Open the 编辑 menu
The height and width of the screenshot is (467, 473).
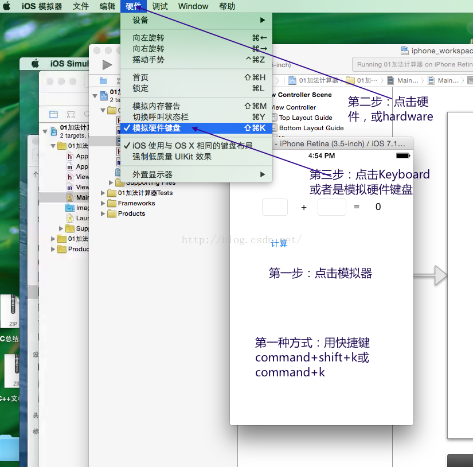(107, 6)
